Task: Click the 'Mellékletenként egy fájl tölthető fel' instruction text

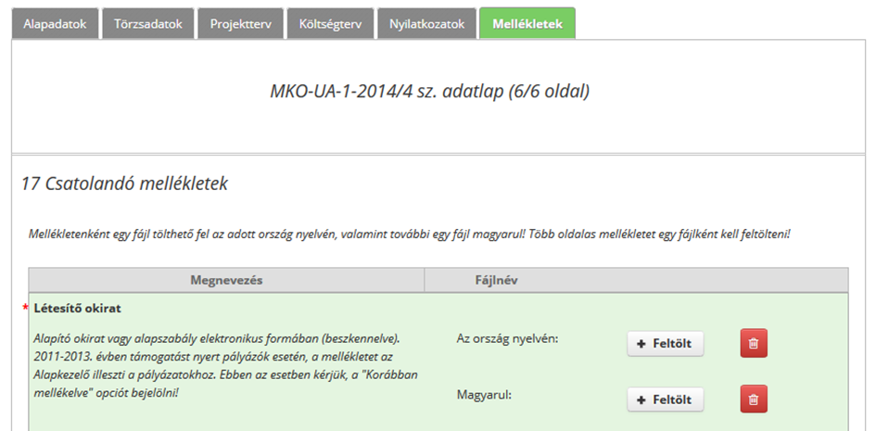Action: 409,234
